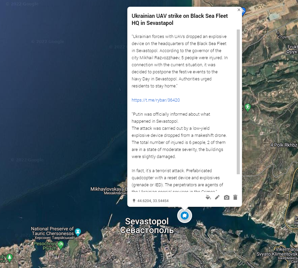This screenshot has width=298, height=268.
Task: Open the t.me/rybar/36420 Telegram link
Action: pyautogui.click(x=156, y=100)
